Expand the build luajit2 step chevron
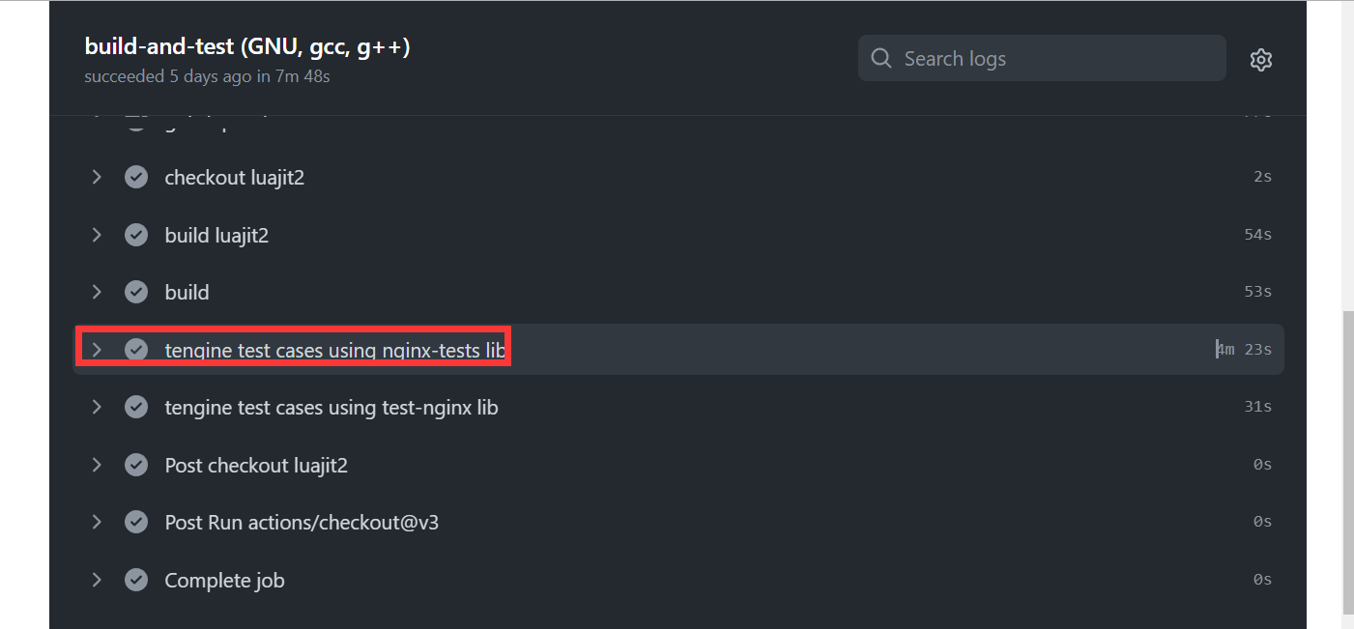 (97, 235)
